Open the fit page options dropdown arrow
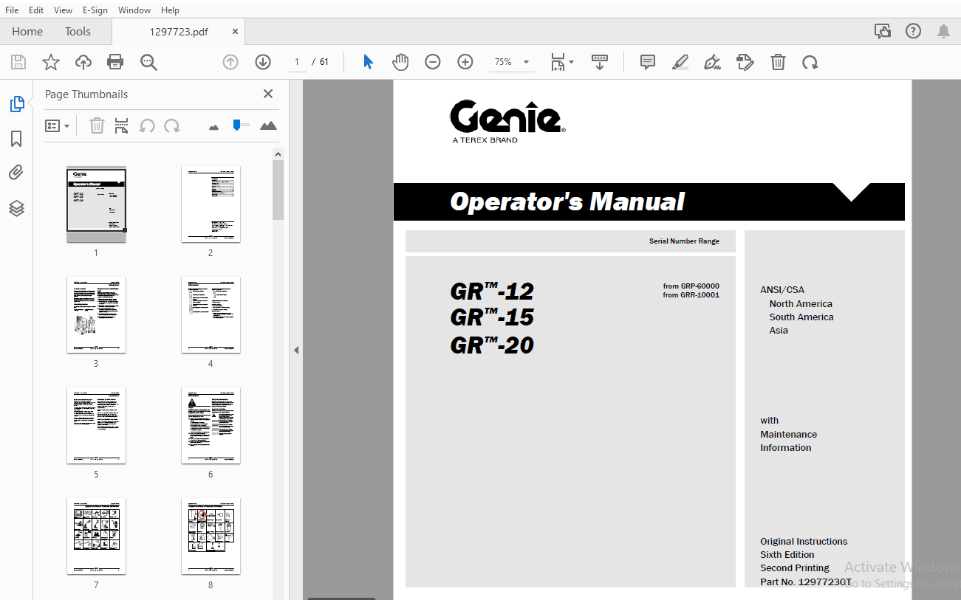 coord(572,62)
